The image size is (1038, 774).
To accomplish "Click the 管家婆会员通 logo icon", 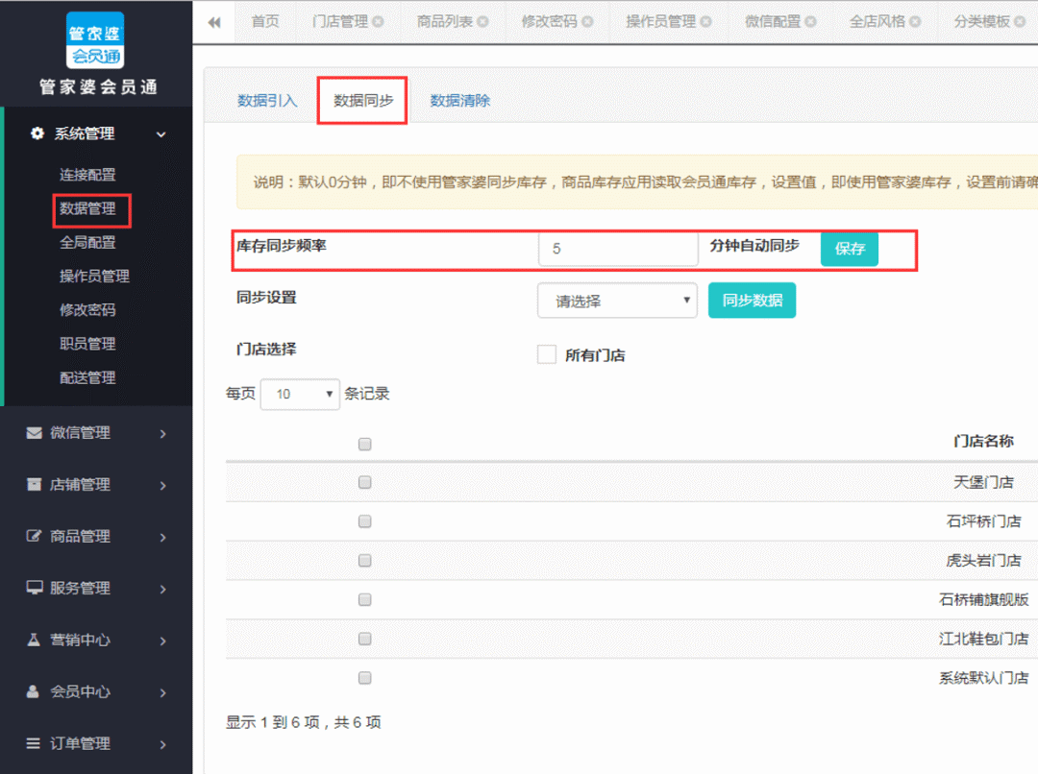I will pos(95,40).
